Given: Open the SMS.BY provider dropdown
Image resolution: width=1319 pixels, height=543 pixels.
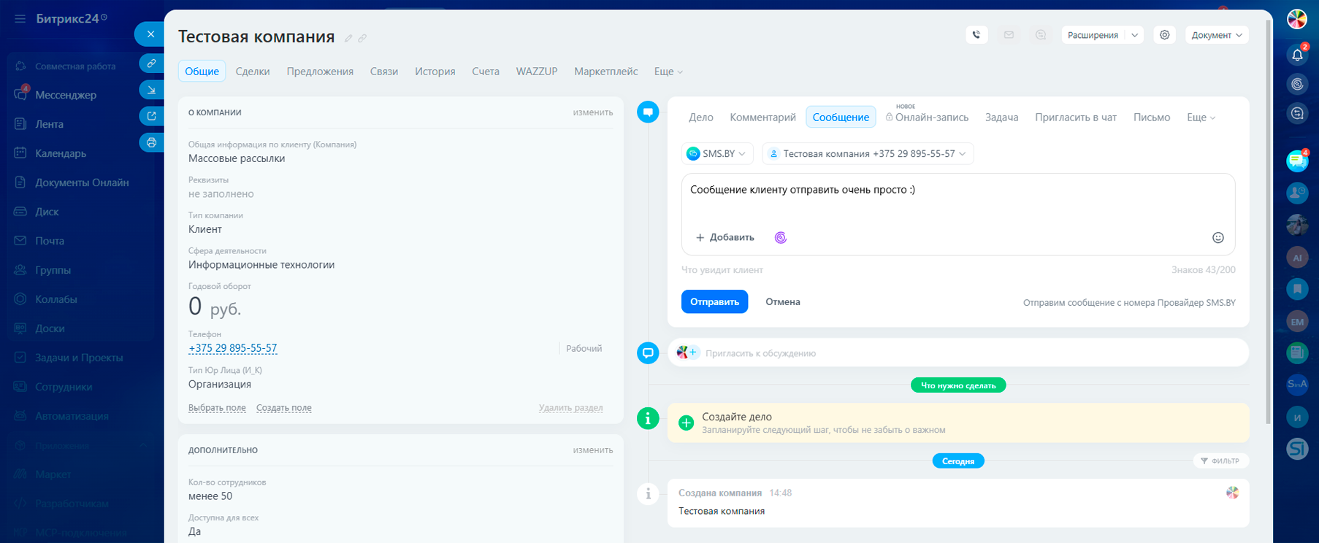Looking at the screenshot, I should [716, 154].
